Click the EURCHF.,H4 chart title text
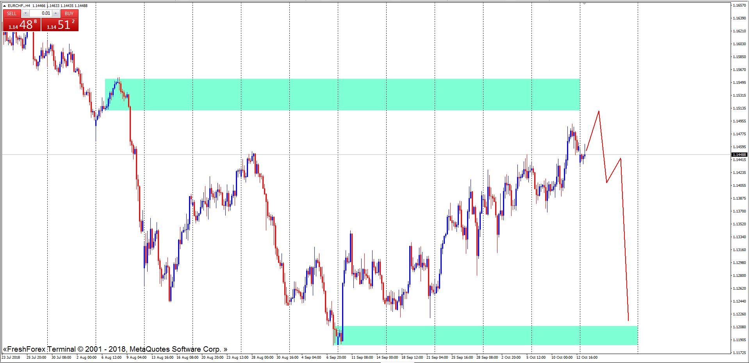The width and height of the screenshot is (749, 363). [19, 6]
